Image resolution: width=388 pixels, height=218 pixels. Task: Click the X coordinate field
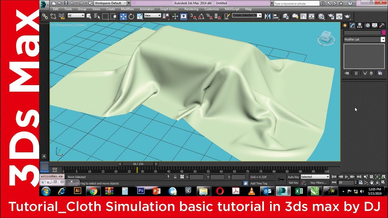coord(196,177)
